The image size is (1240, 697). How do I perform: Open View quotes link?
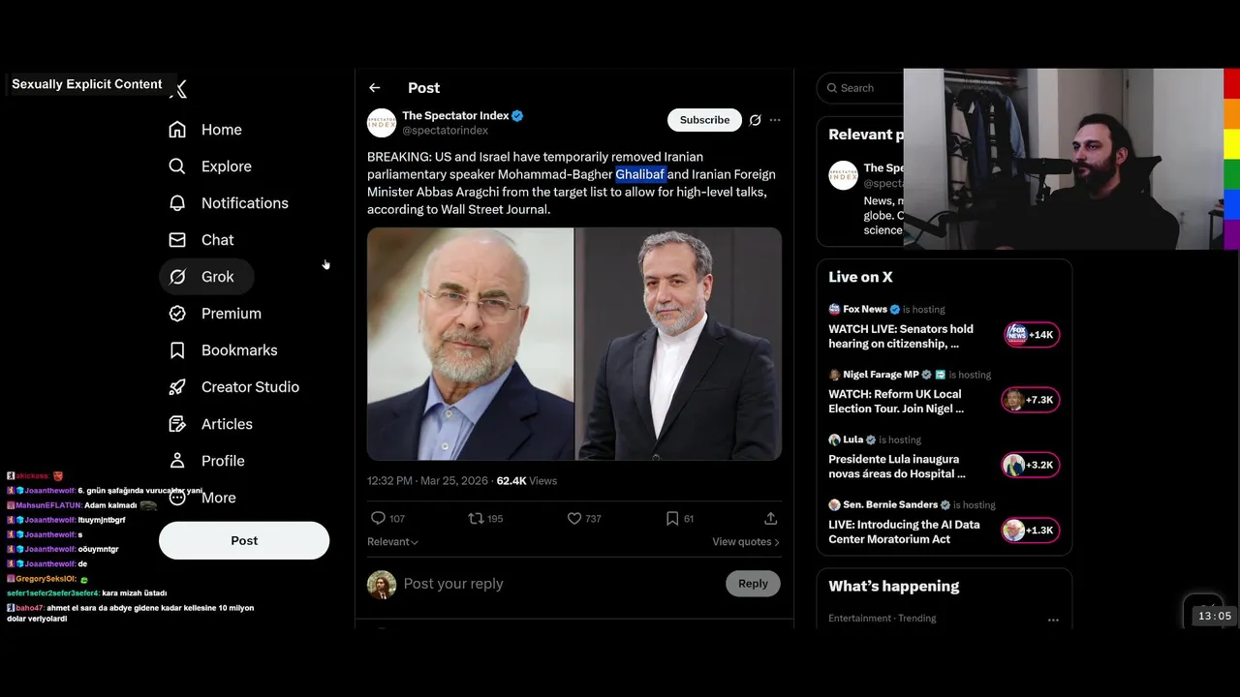click(x=745, y=542)
